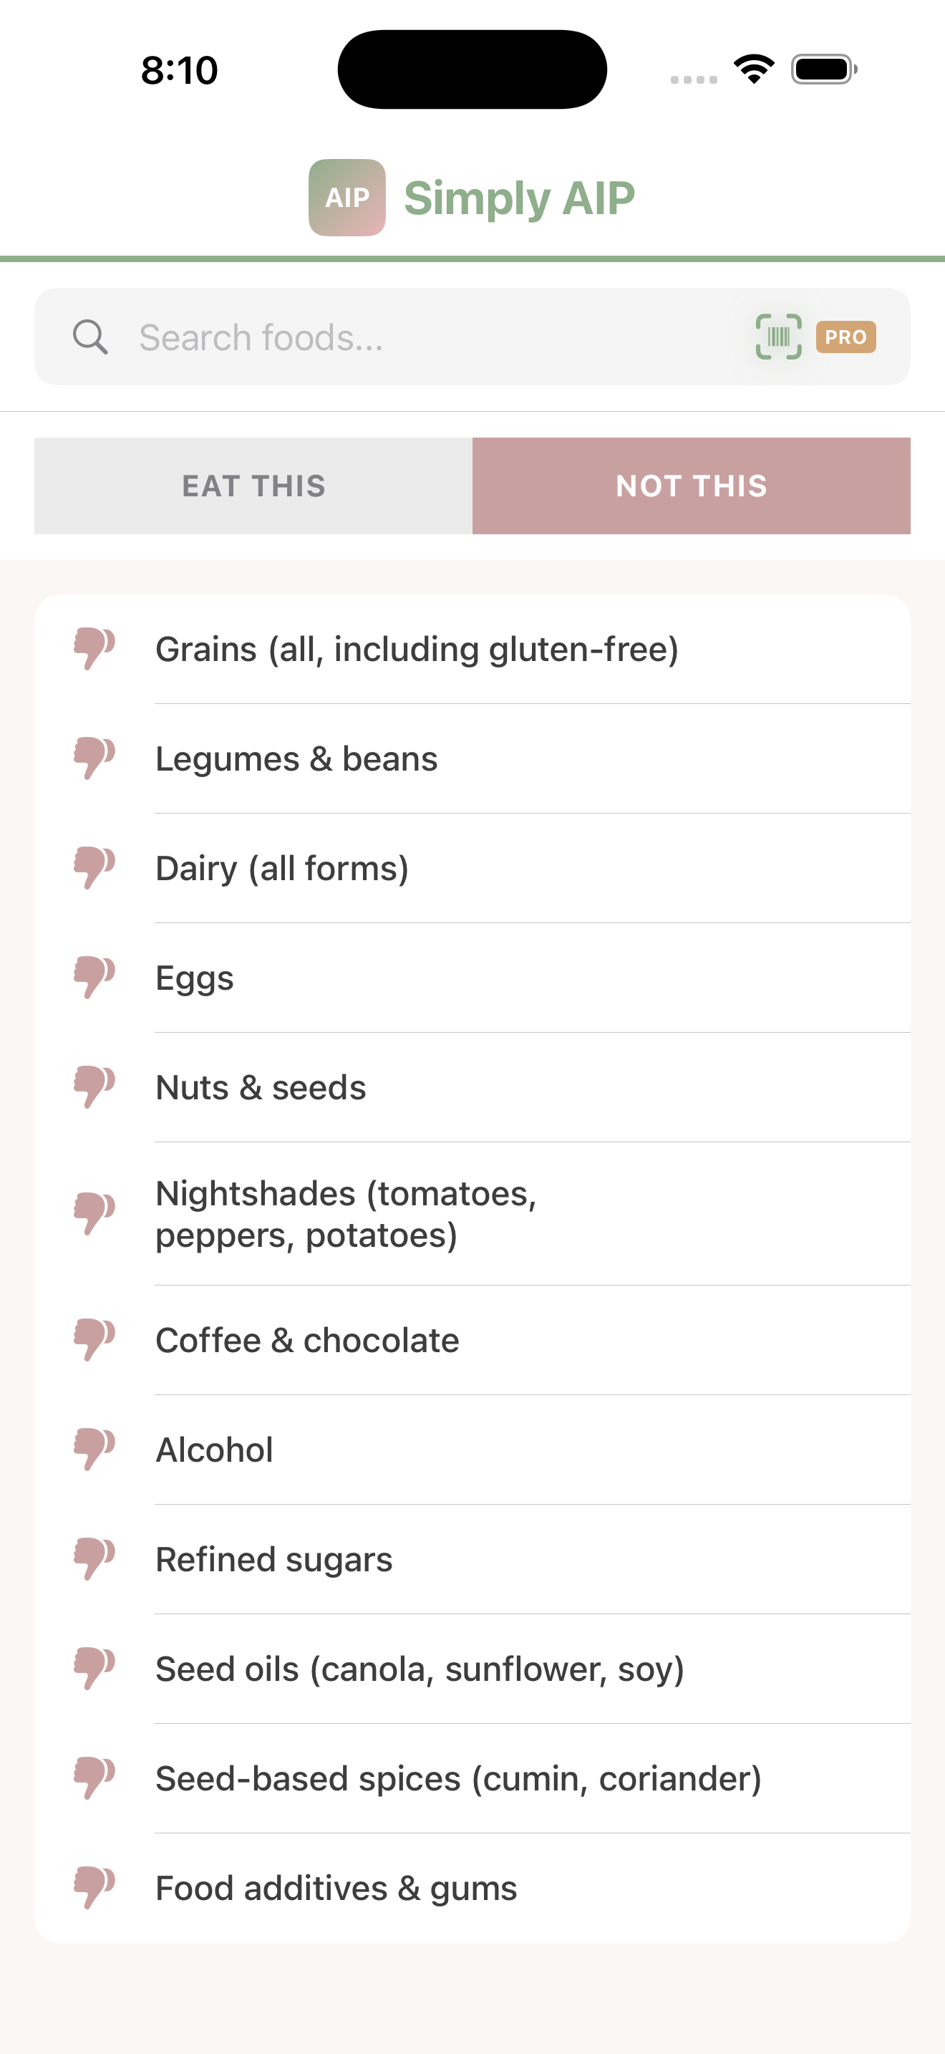This screenshot has width=945, height=2054.
Task: Open Legumes & beans item
Action: tap(296, 758)
